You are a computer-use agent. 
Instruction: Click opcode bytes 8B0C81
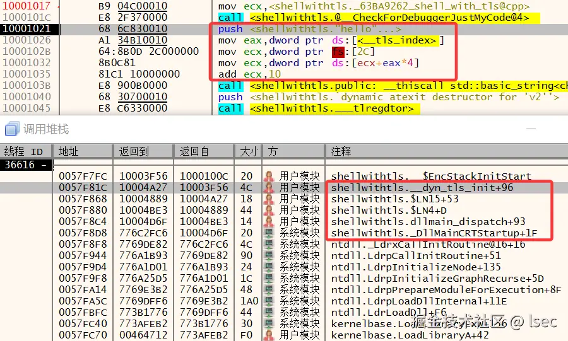[117, 62]
